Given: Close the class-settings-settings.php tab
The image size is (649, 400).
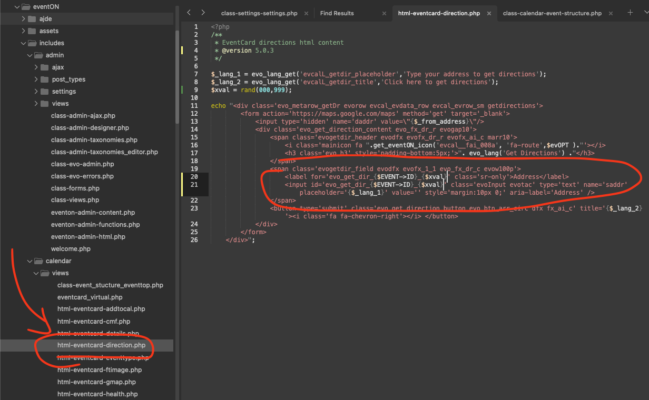Looking at the screenshot, I should coord(306,13).
